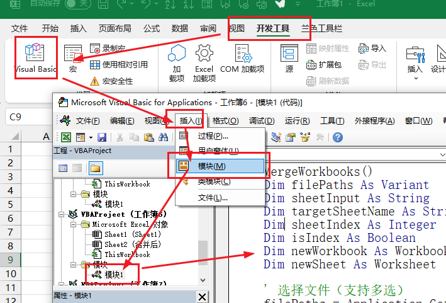This screenshot has height=303, width=446.
Task: Choose 文件(L)... from the Insert menu
Action: [220, 198]
